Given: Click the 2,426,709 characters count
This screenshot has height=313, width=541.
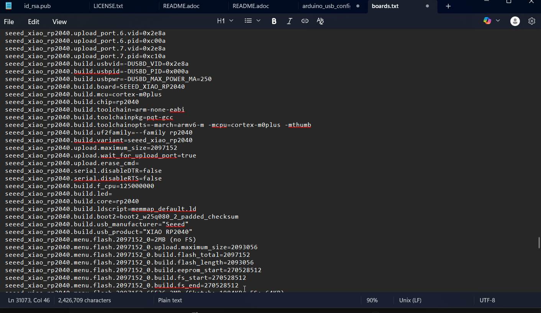Looking at the screenshot, I should click(x=85, y=300).
